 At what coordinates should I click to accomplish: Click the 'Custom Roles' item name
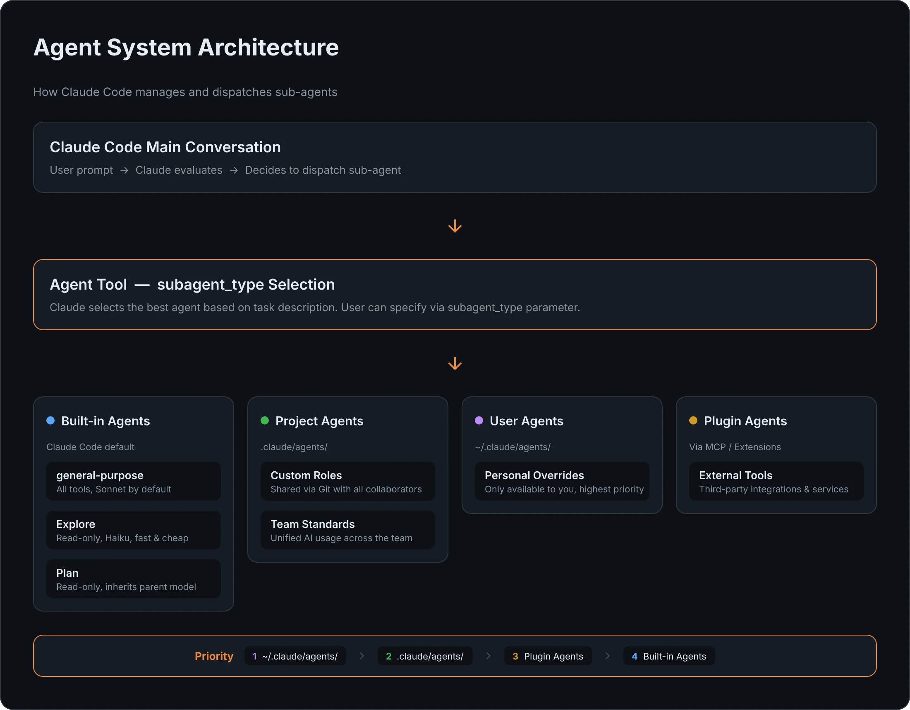pyautogui.click(x=306, y=475)
